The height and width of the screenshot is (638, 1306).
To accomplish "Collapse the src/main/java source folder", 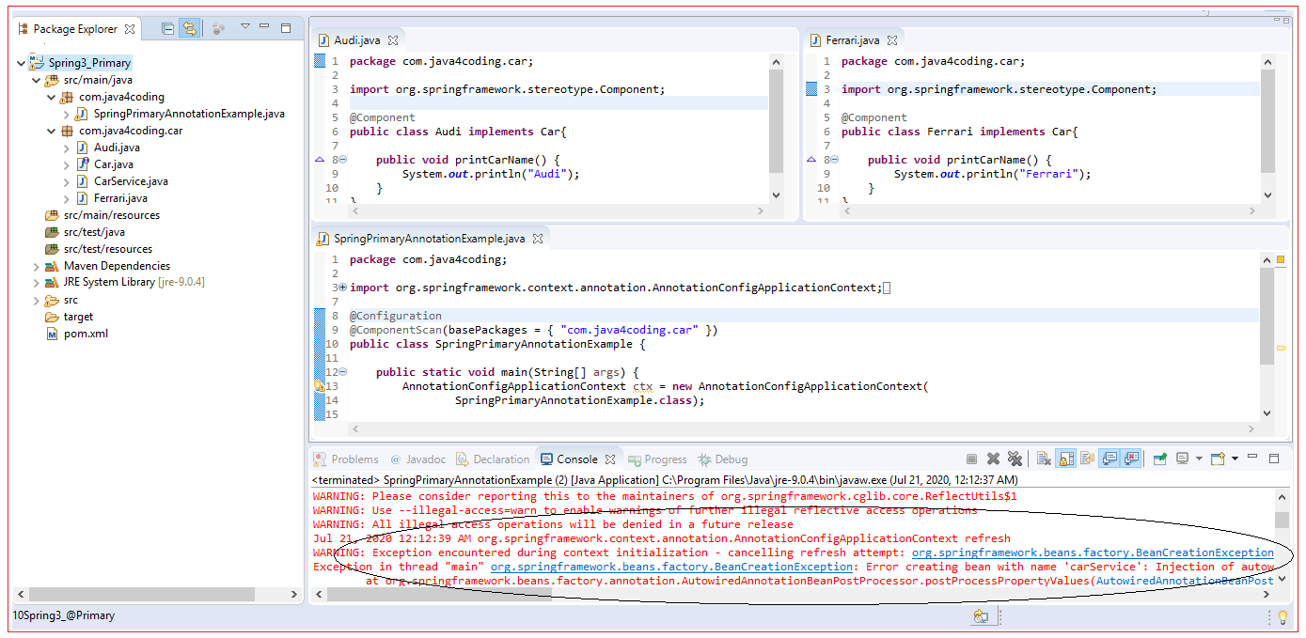I will (x=37, y=80).
